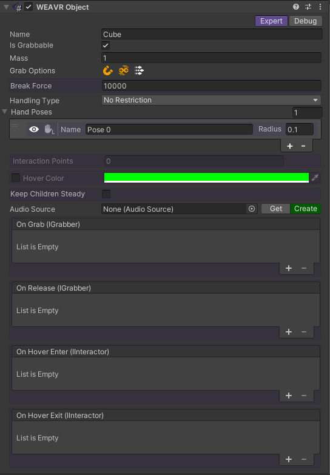The image size is (330, 475).
Task: Click the On Grab (IGrabber) header
Action: [166, 224]
